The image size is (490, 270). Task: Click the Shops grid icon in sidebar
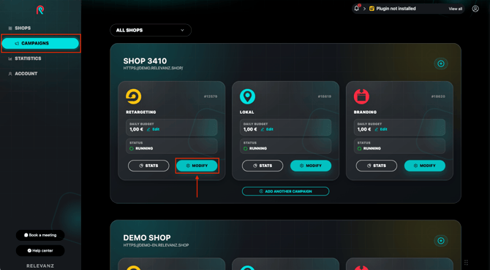10,28
